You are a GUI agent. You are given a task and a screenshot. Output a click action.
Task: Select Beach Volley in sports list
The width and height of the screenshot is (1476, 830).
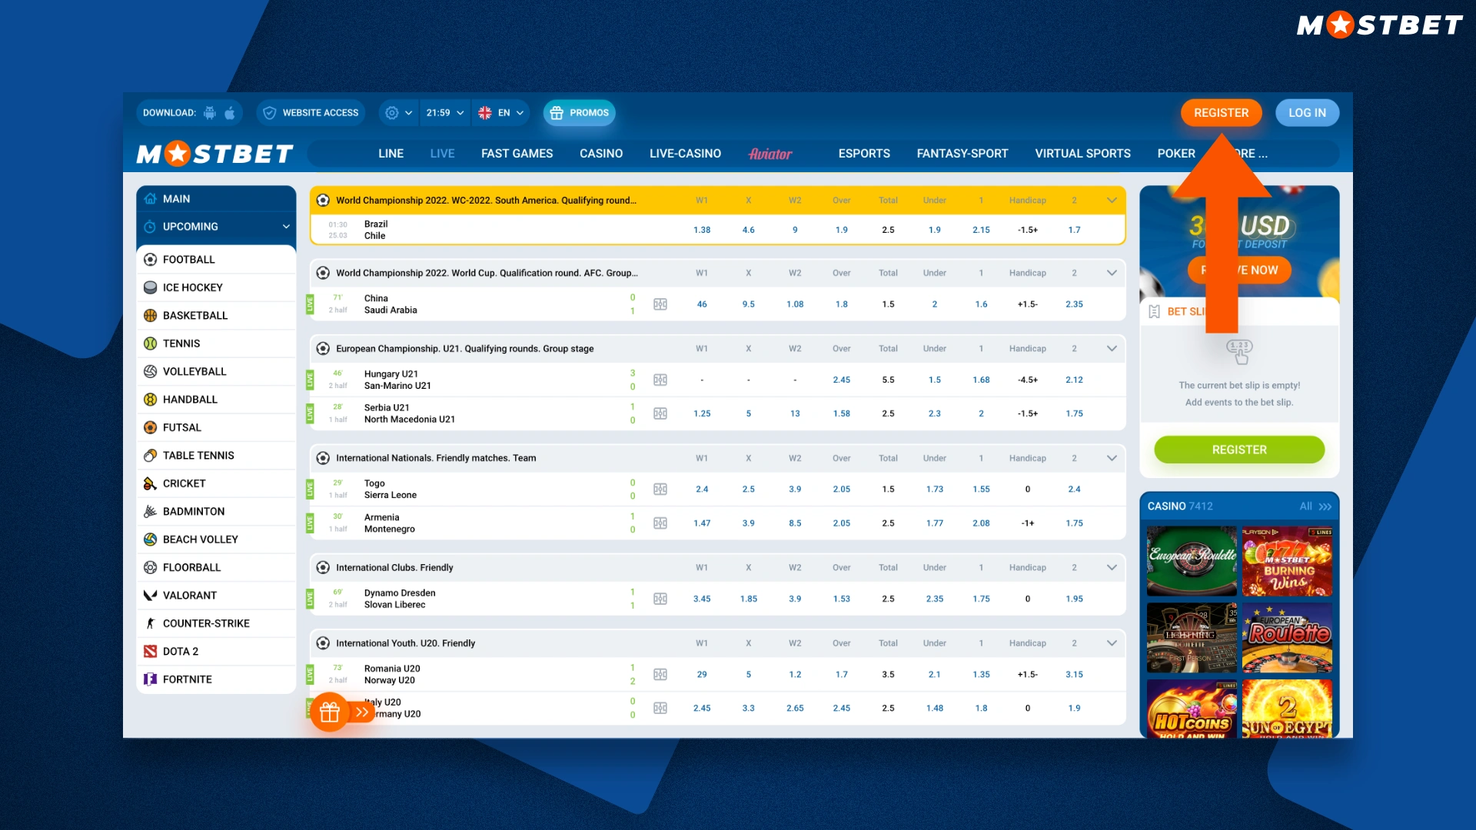(x=216, y=539)
